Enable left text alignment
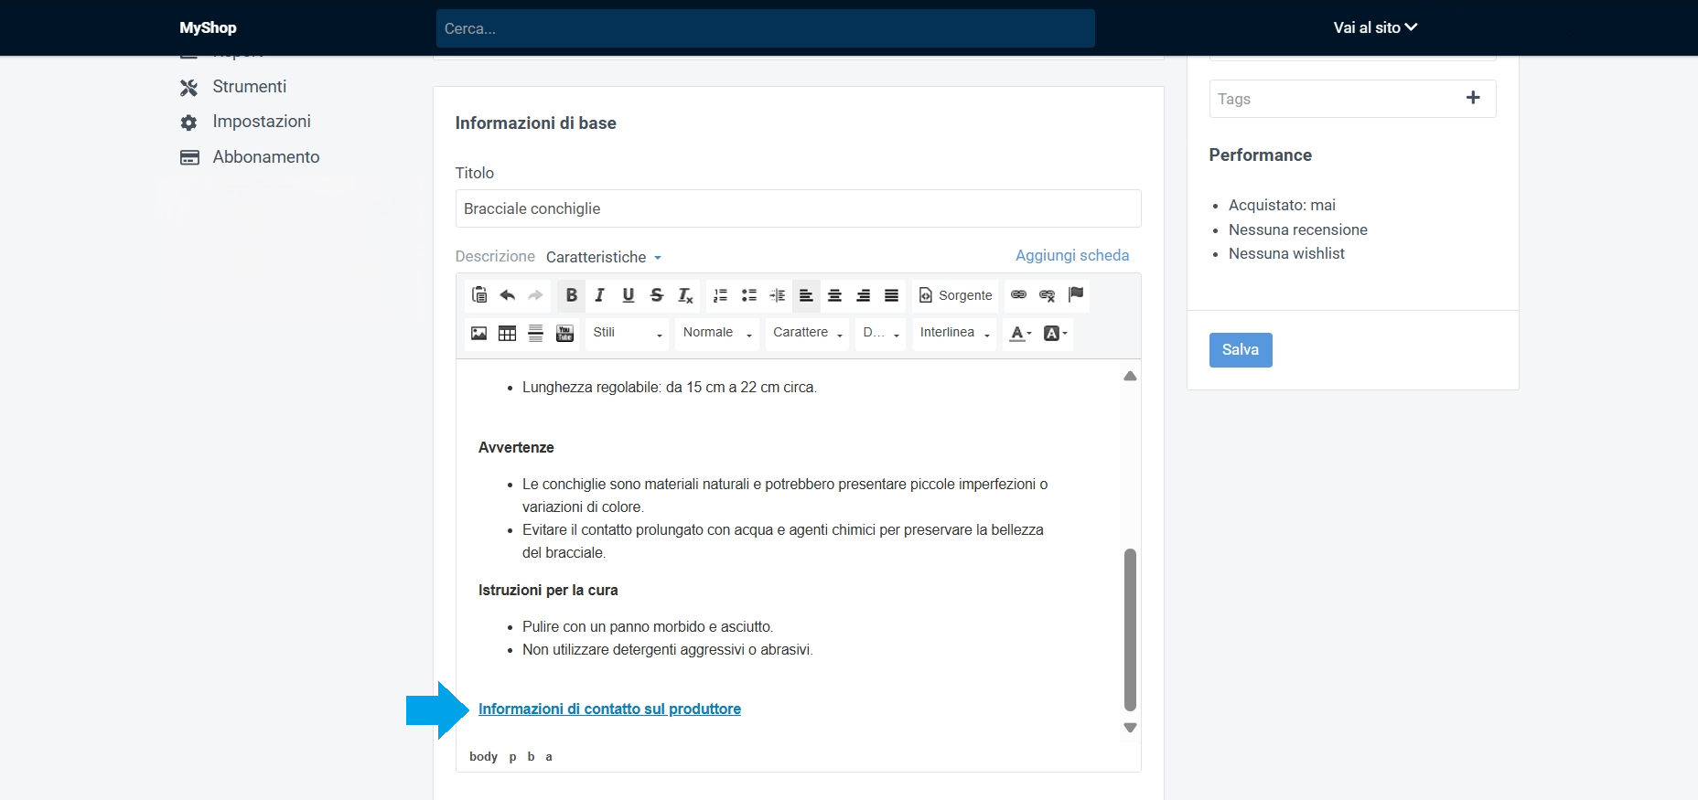 (x=806, y=295)
